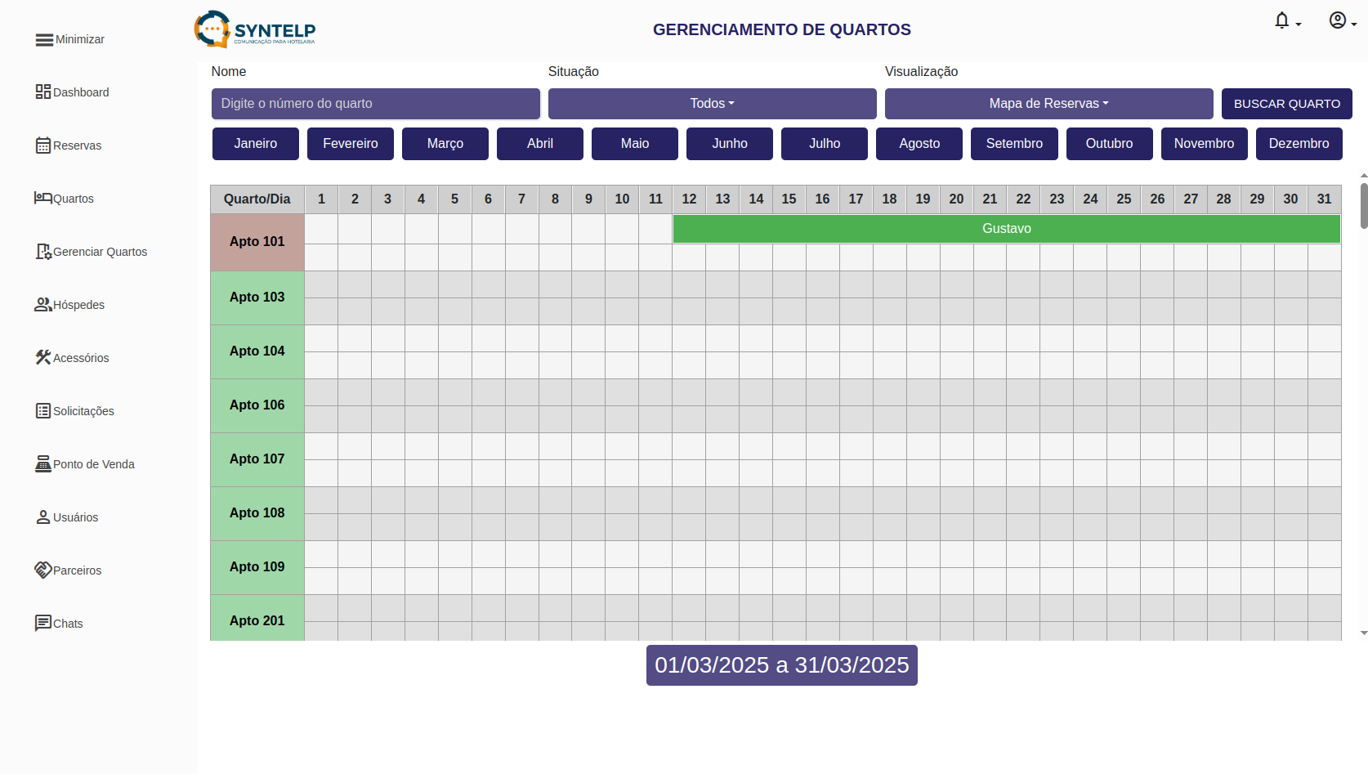
Task: Open Hóspedes guests icon in sidebar
Action: [x=43, y=305]
